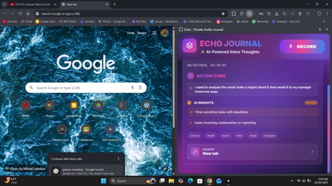Reload the current page
The width and height of the screenshot is (332, 186).
20,14
